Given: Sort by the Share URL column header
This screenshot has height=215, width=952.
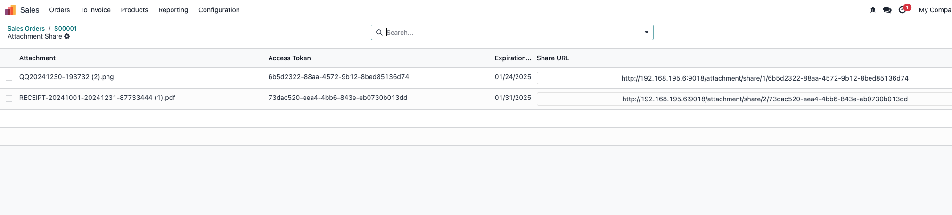Looking at the screenshot, I should (553, 58).
